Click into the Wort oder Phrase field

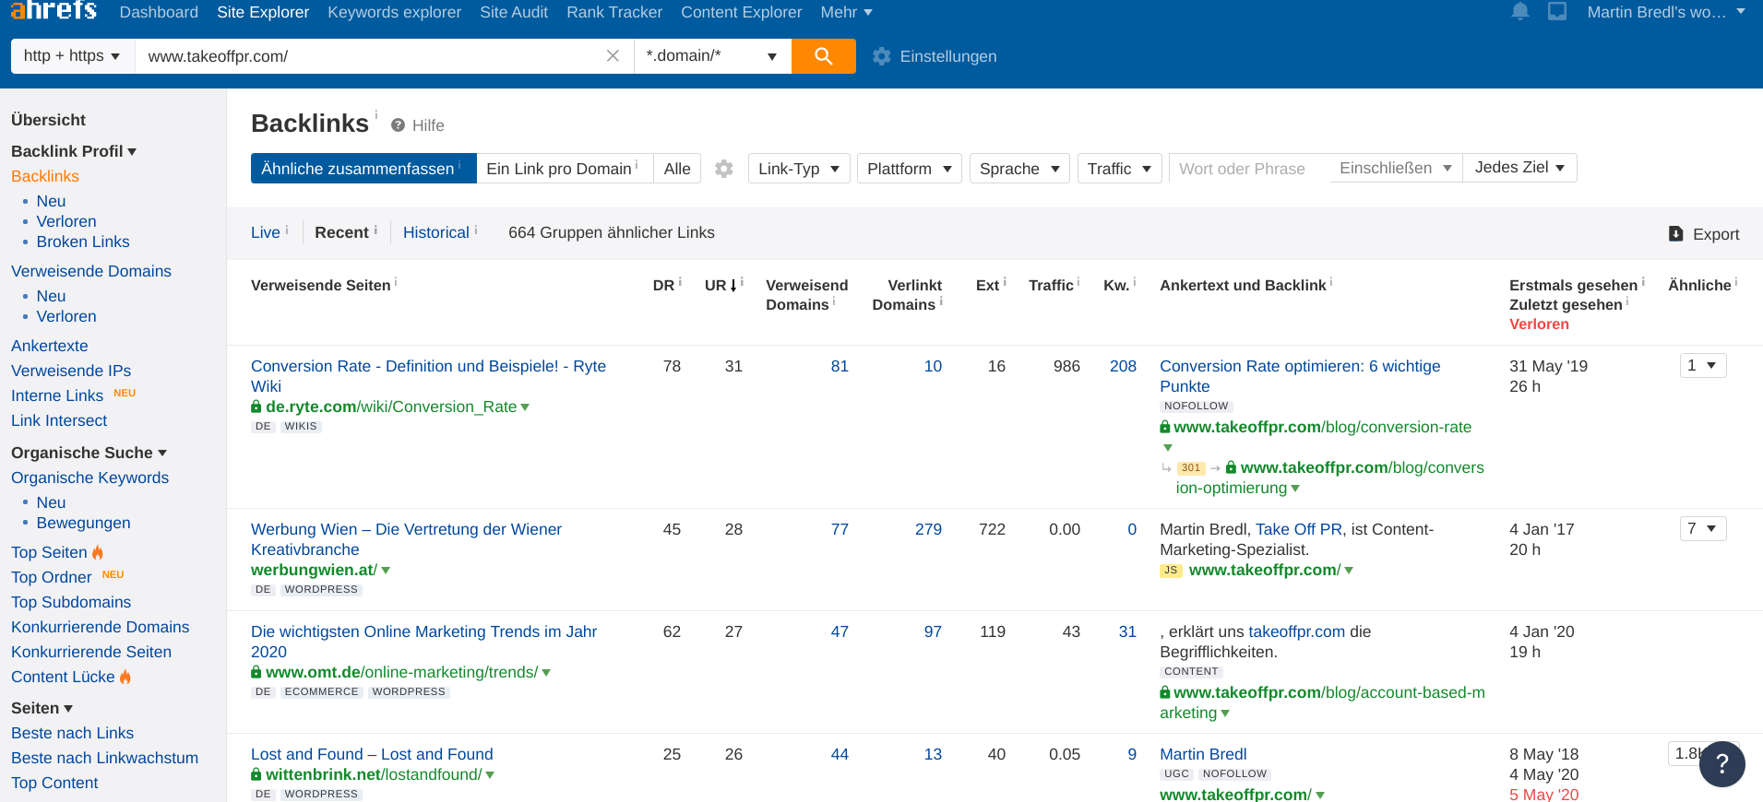click(x=1249, y=169)
